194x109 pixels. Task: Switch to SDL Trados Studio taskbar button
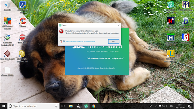86,106
